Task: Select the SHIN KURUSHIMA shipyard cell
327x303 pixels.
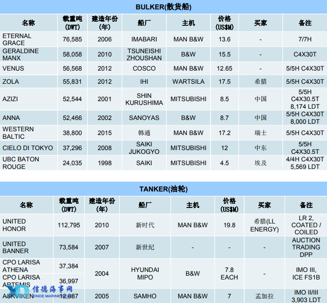Action: (x=144, y=99)
